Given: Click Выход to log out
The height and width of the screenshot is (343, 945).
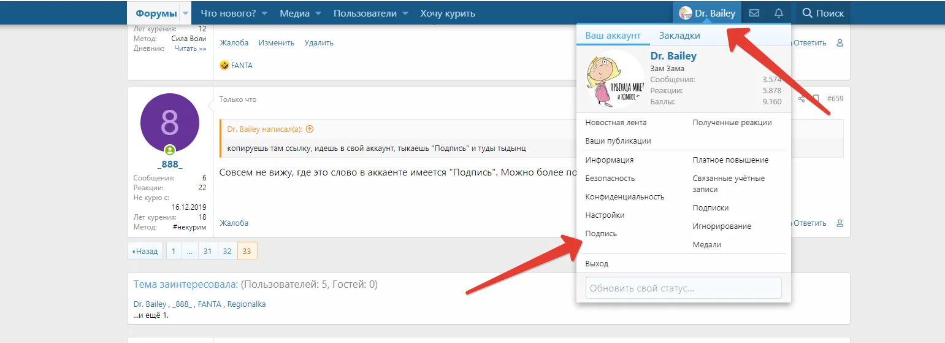Looking at the screenshot, I should 597,263.
